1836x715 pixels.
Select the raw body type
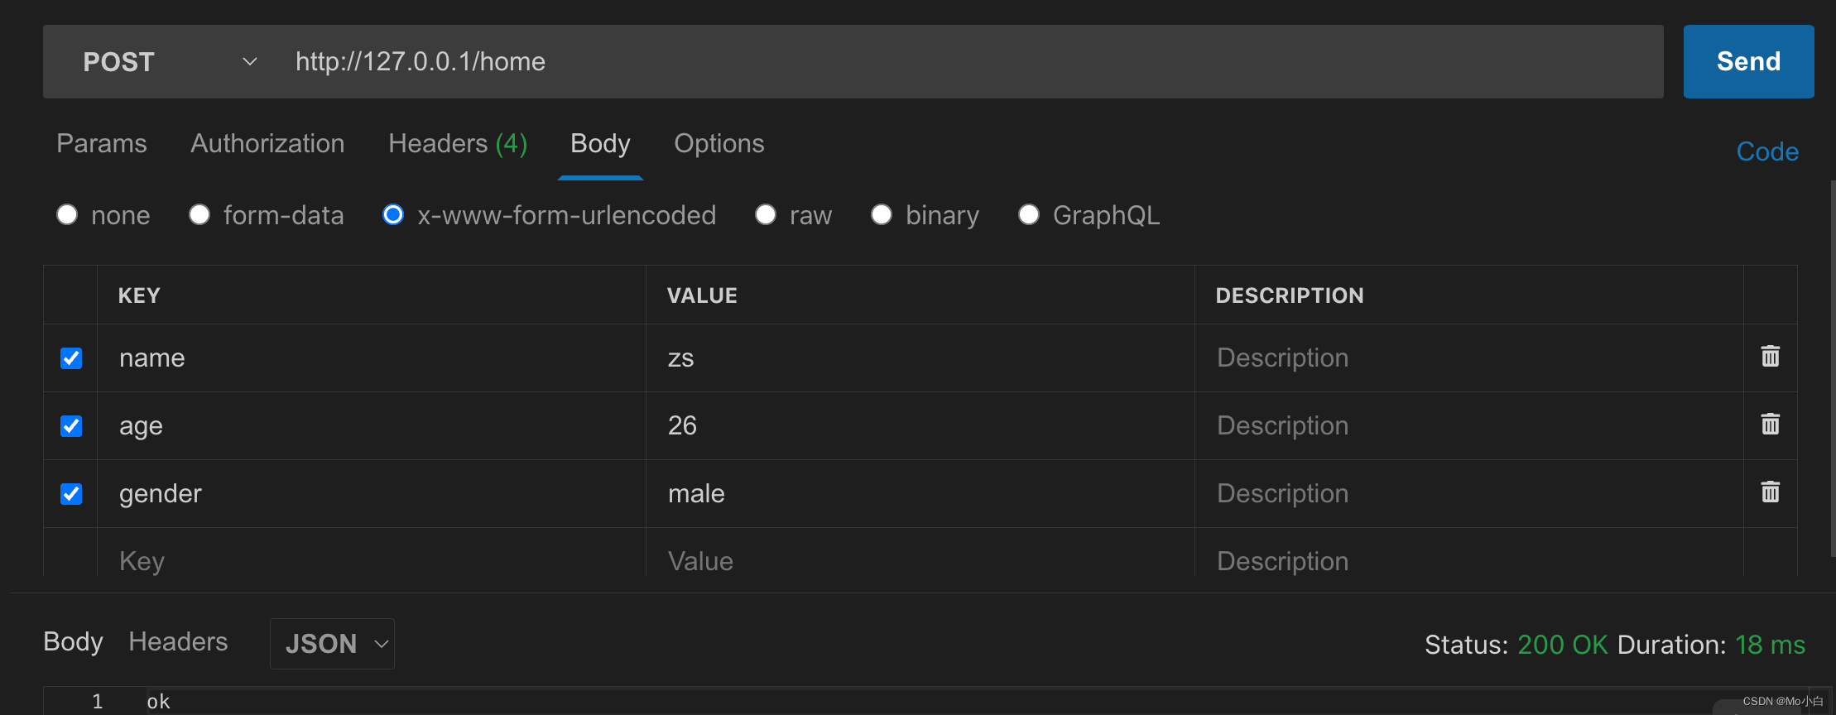coord(766,214)
